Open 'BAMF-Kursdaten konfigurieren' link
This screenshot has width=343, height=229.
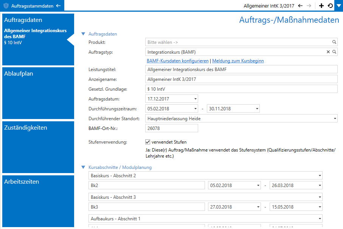pyautogui.click(x=178, y=61)
